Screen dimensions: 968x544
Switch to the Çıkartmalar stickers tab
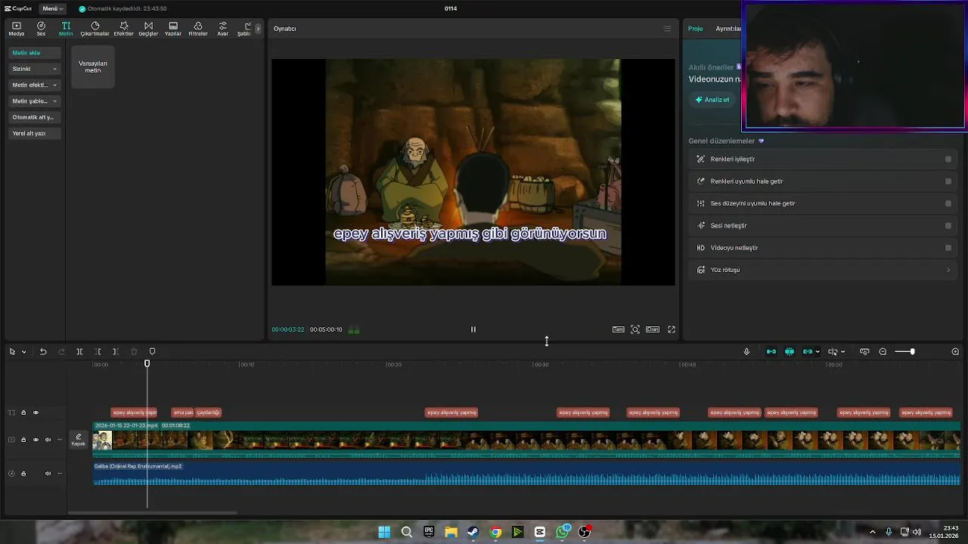(95, 29)
